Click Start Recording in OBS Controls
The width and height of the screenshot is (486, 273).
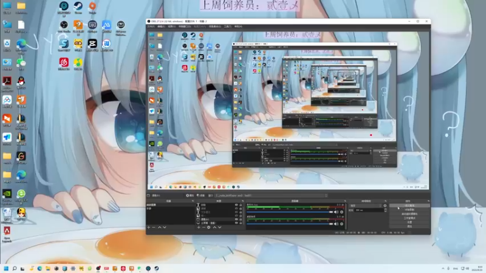pos(409,209)
